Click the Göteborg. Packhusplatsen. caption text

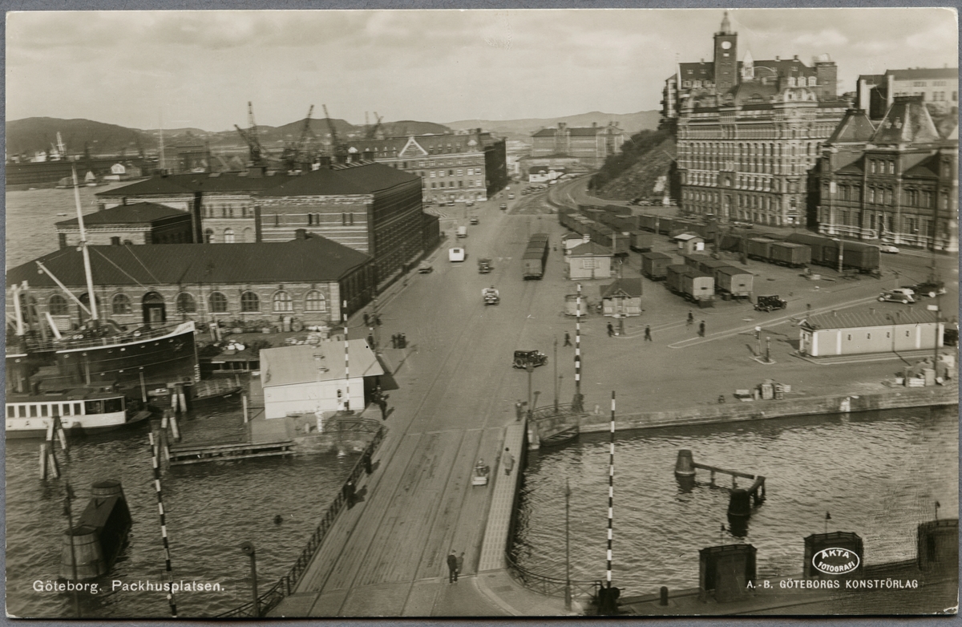(x=128, y=586)
